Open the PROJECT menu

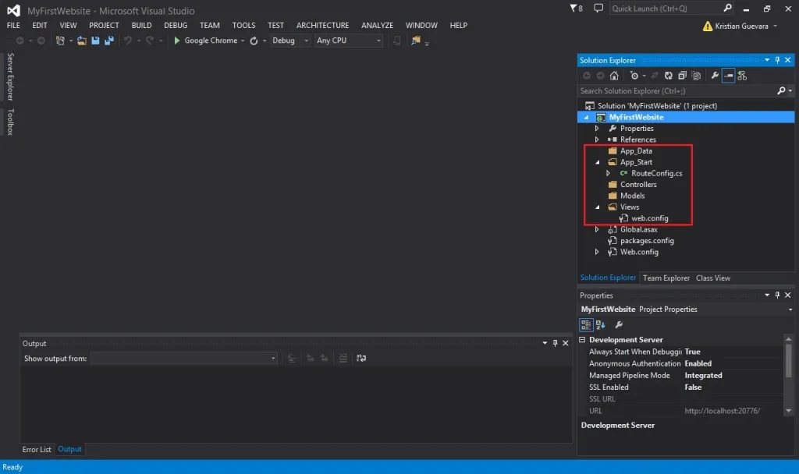[x=104, y=25]
